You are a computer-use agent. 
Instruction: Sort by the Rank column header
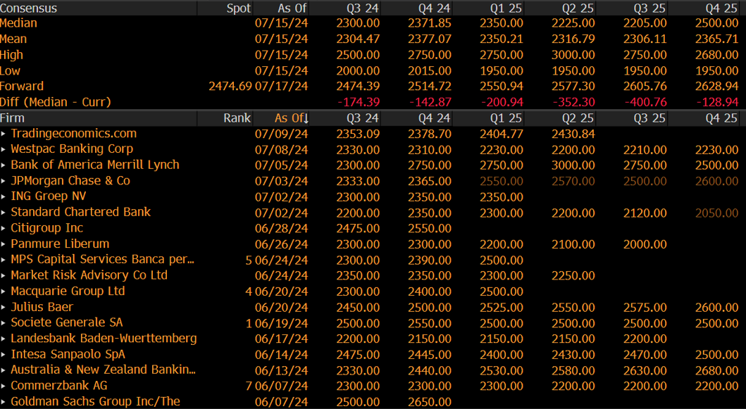click(237, 118)
